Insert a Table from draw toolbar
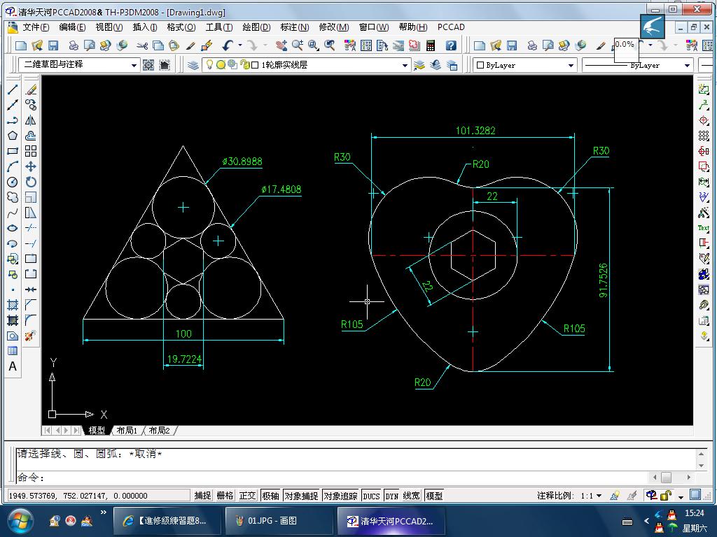 (13, 351)
